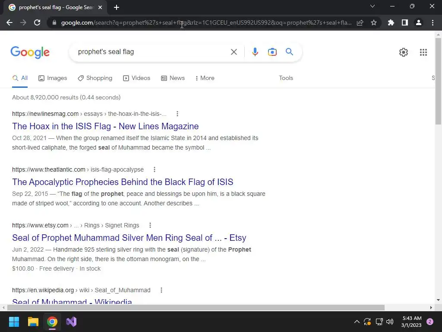Open options for Wikipedia result
Image resolution: width=442 pixels, height=332 pixels.
(x=161, y=290)
